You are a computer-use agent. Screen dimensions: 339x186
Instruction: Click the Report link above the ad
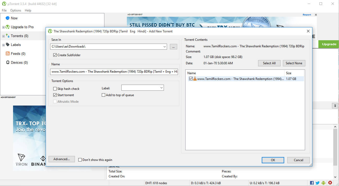tap(307, 15)
